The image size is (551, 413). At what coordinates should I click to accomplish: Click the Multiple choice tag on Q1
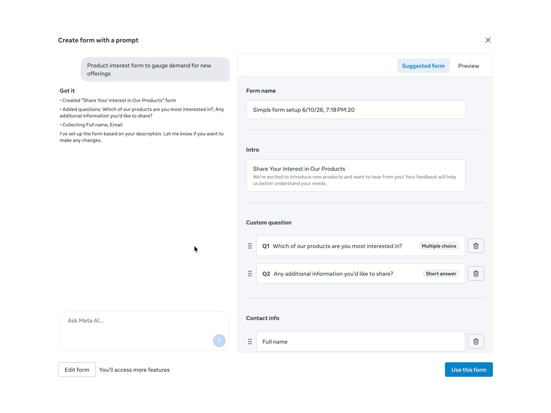[x=439, y=246]
